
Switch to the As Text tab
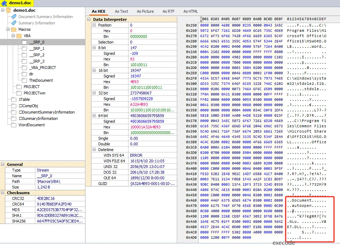(x=121, y=11)
